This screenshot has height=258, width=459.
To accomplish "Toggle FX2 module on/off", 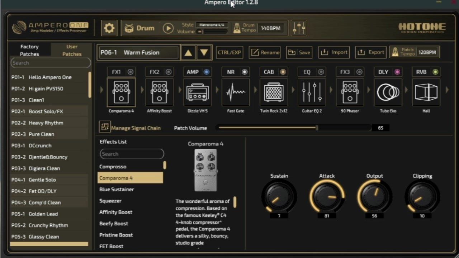I will (169, 72).
